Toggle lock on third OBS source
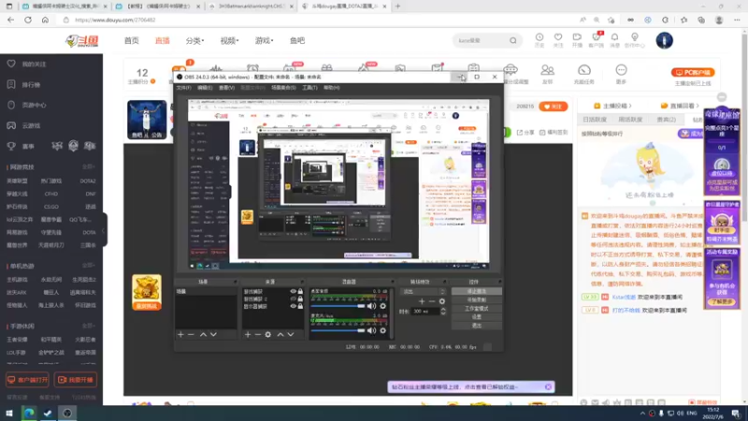748x421 pixels. 300,306
